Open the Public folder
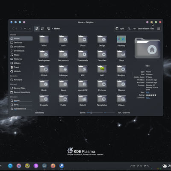 pos(63,100)
